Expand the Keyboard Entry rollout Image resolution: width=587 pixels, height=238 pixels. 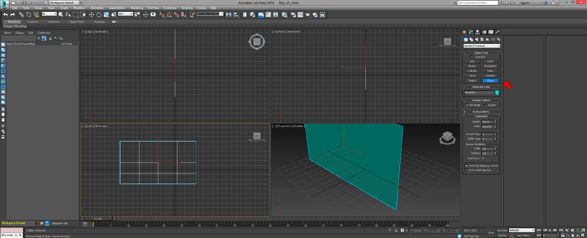click(x=481, y=111)
